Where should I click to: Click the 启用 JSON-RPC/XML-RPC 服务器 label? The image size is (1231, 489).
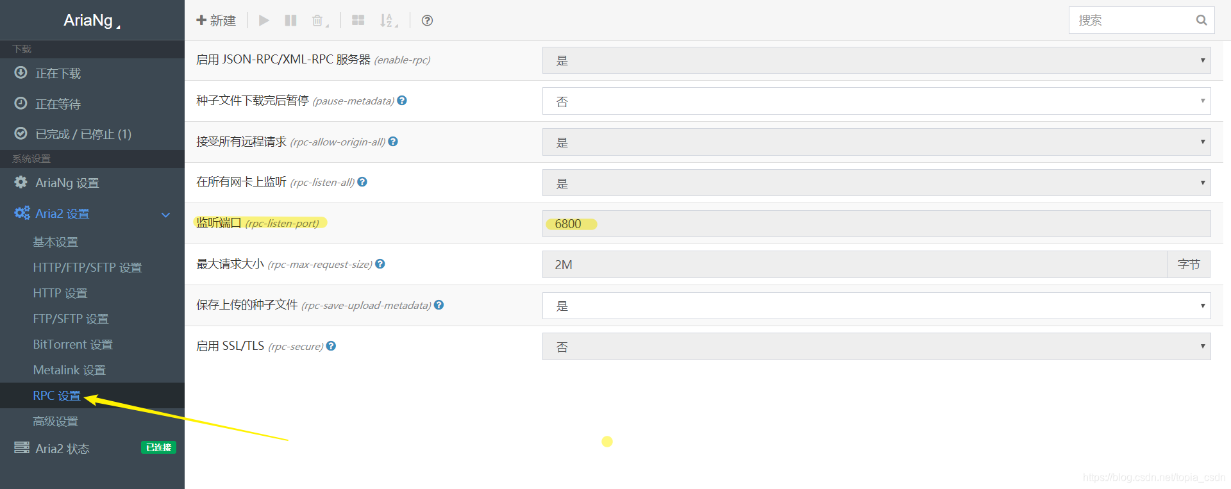pos(283,60)
